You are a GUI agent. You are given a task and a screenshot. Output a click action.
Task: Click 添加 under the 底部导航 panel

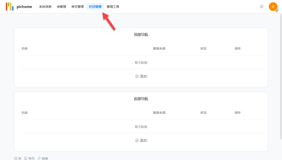(143, 140)
